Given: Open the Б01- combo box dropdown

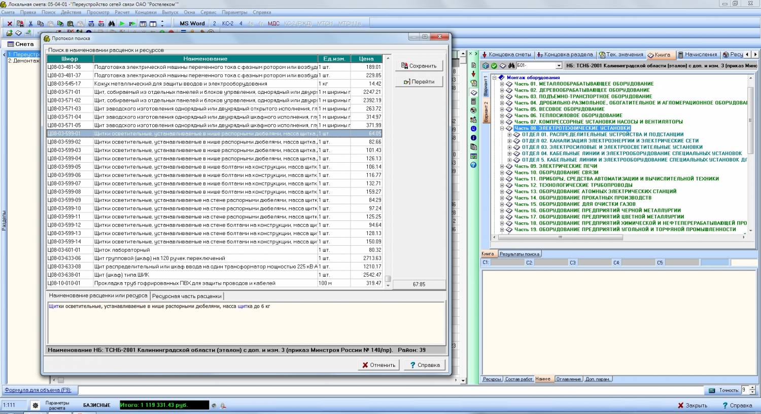Looking at the screenshot, I should [559, 66].
